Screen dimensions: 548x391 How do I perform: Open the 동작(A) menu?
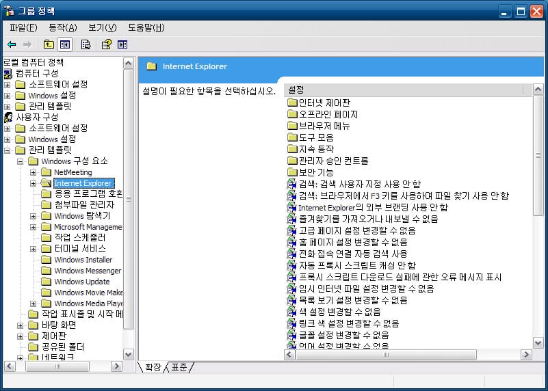[62, 28]
